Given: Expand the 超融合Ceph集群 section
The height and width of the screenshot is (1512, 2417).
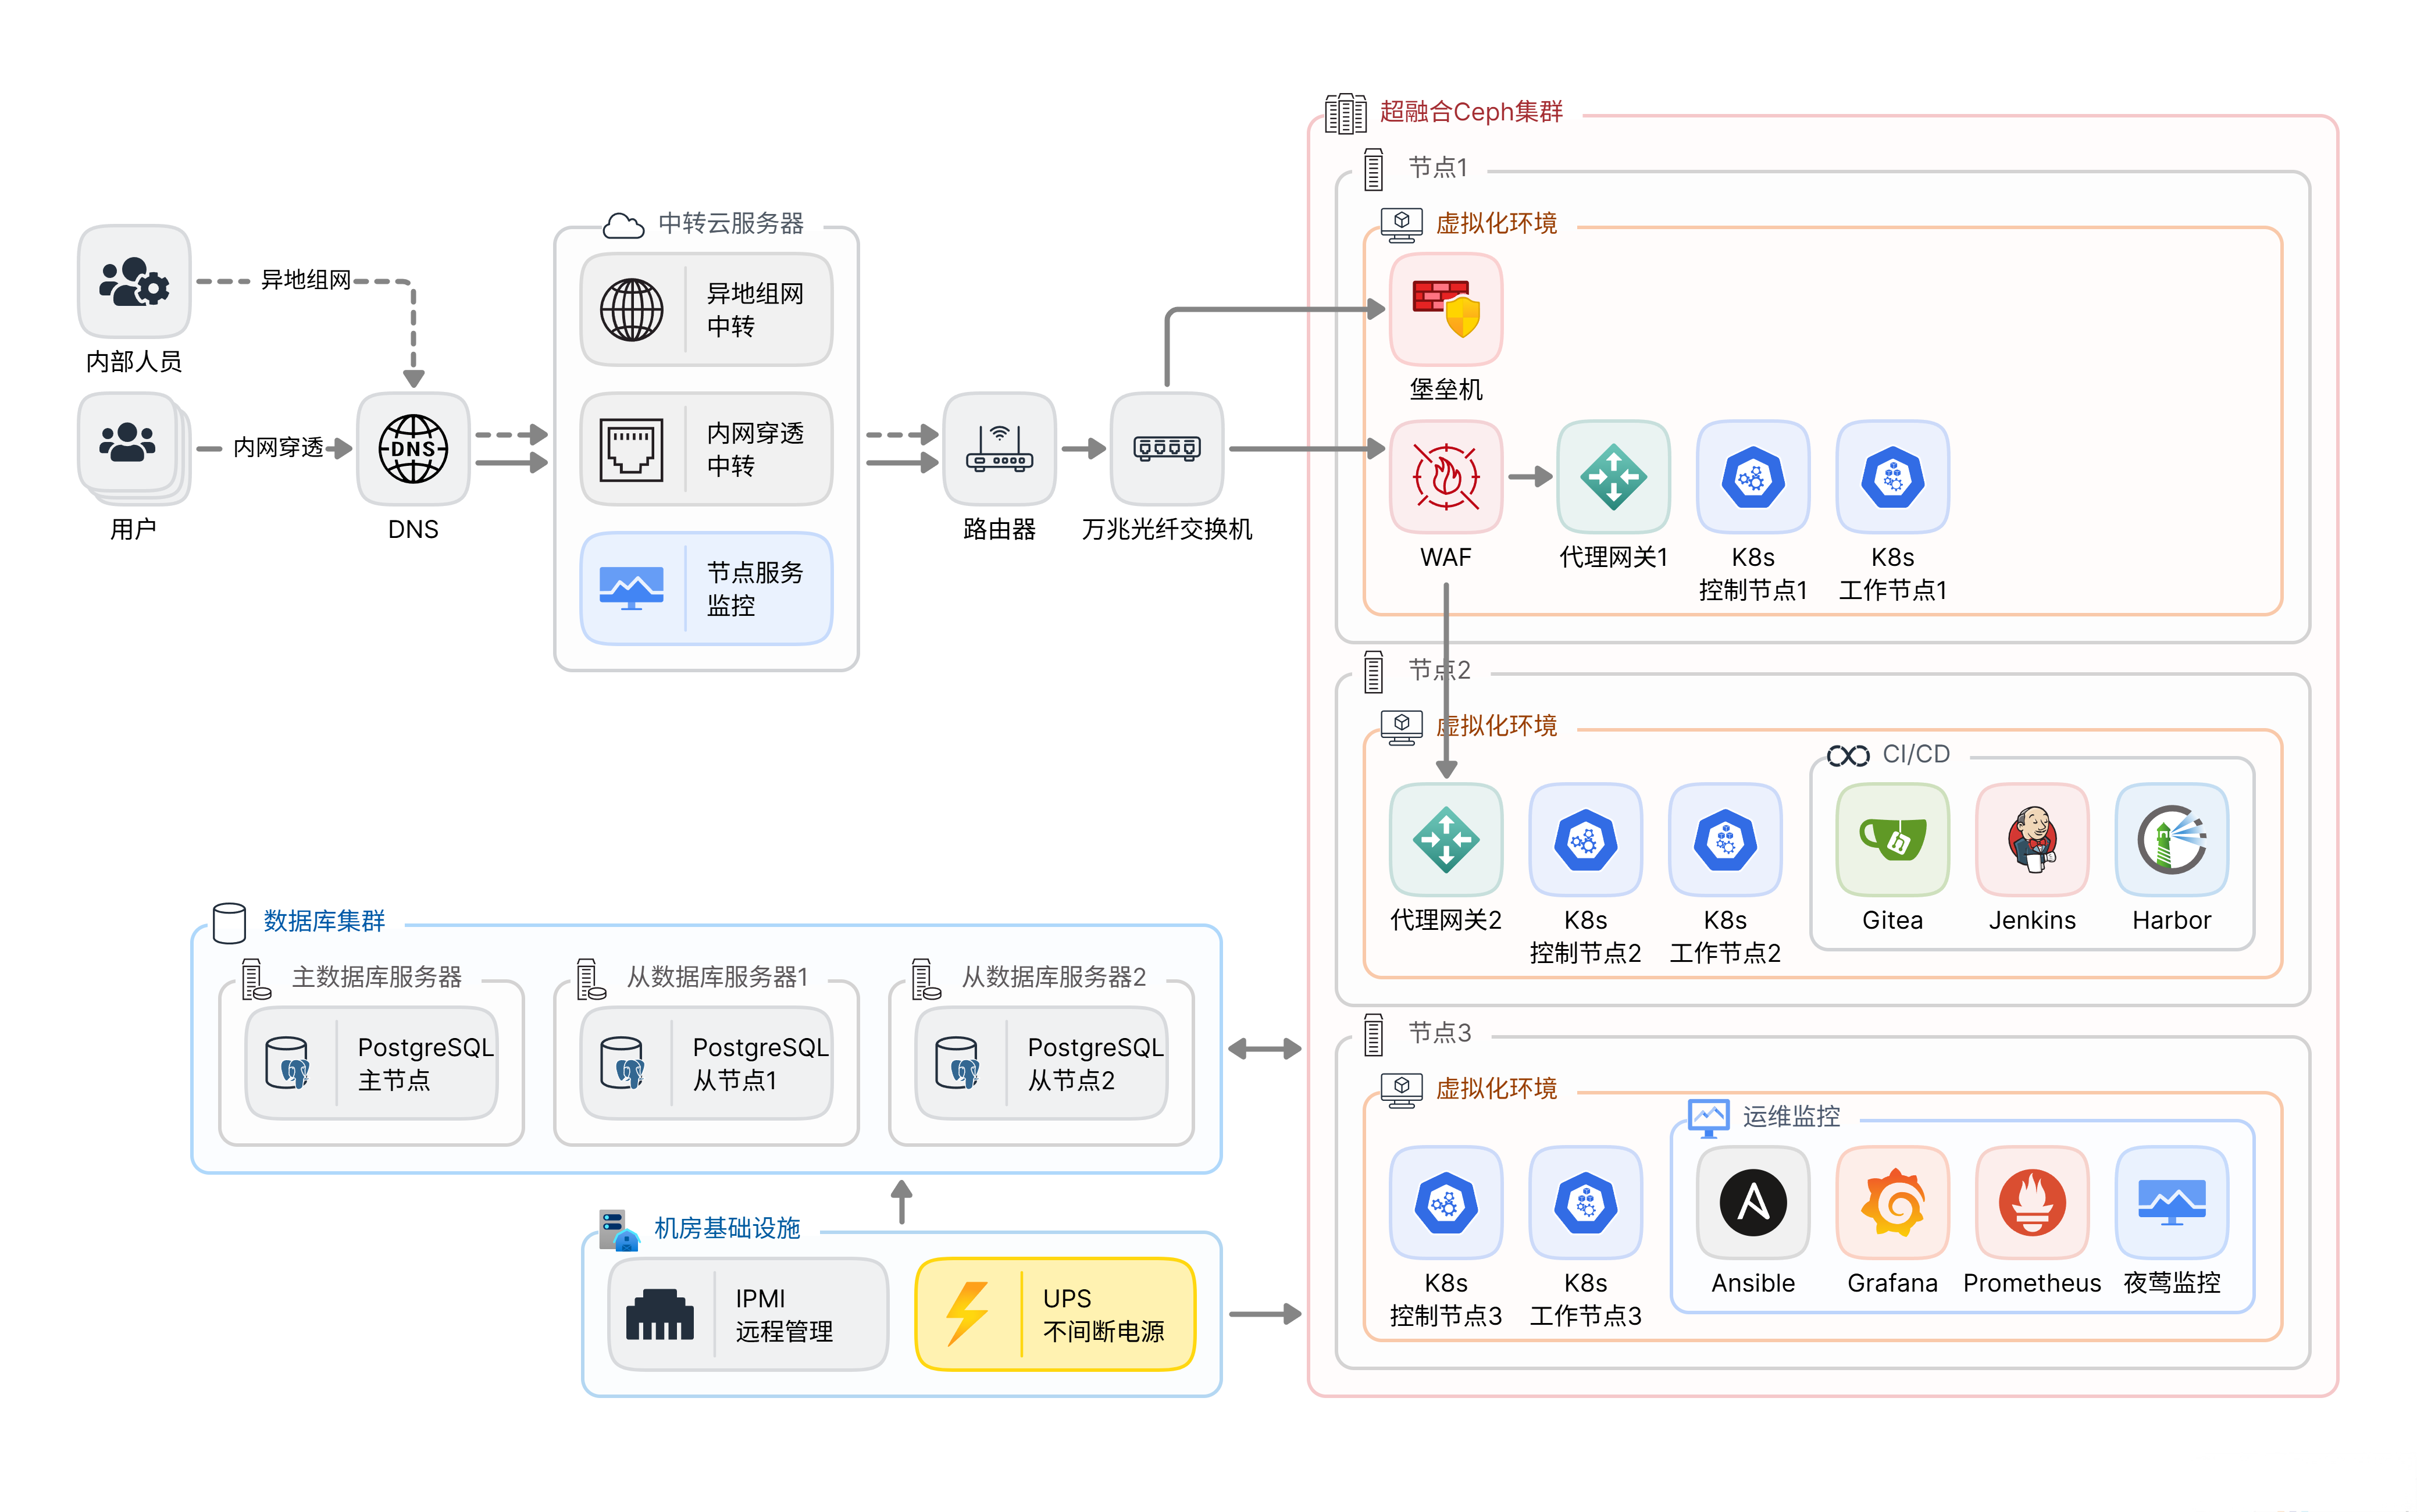Looking at the screenshot, I should (x=1472, y=112).
